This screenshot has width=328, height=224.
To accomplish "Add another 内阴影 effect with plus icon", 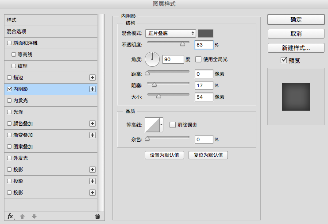I will [93, 89].
